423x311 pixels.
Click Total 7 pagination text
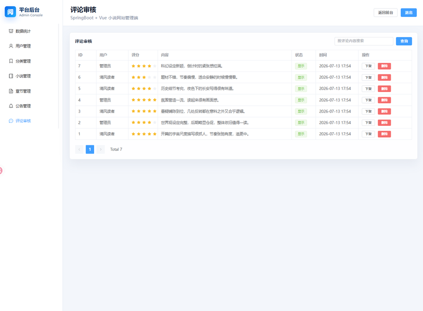tap(116, 149)
